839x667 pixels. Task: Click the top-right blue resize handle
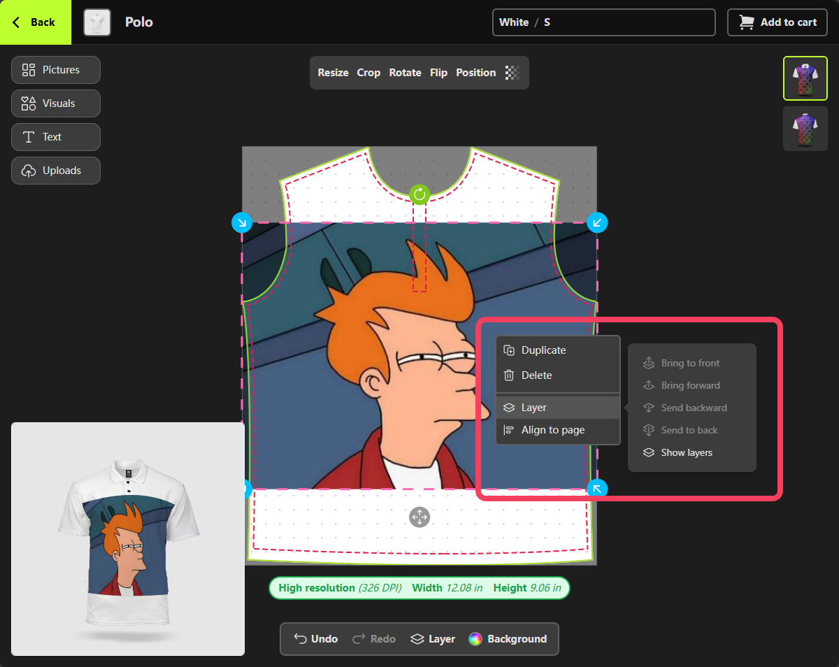[x=597, y=223]
